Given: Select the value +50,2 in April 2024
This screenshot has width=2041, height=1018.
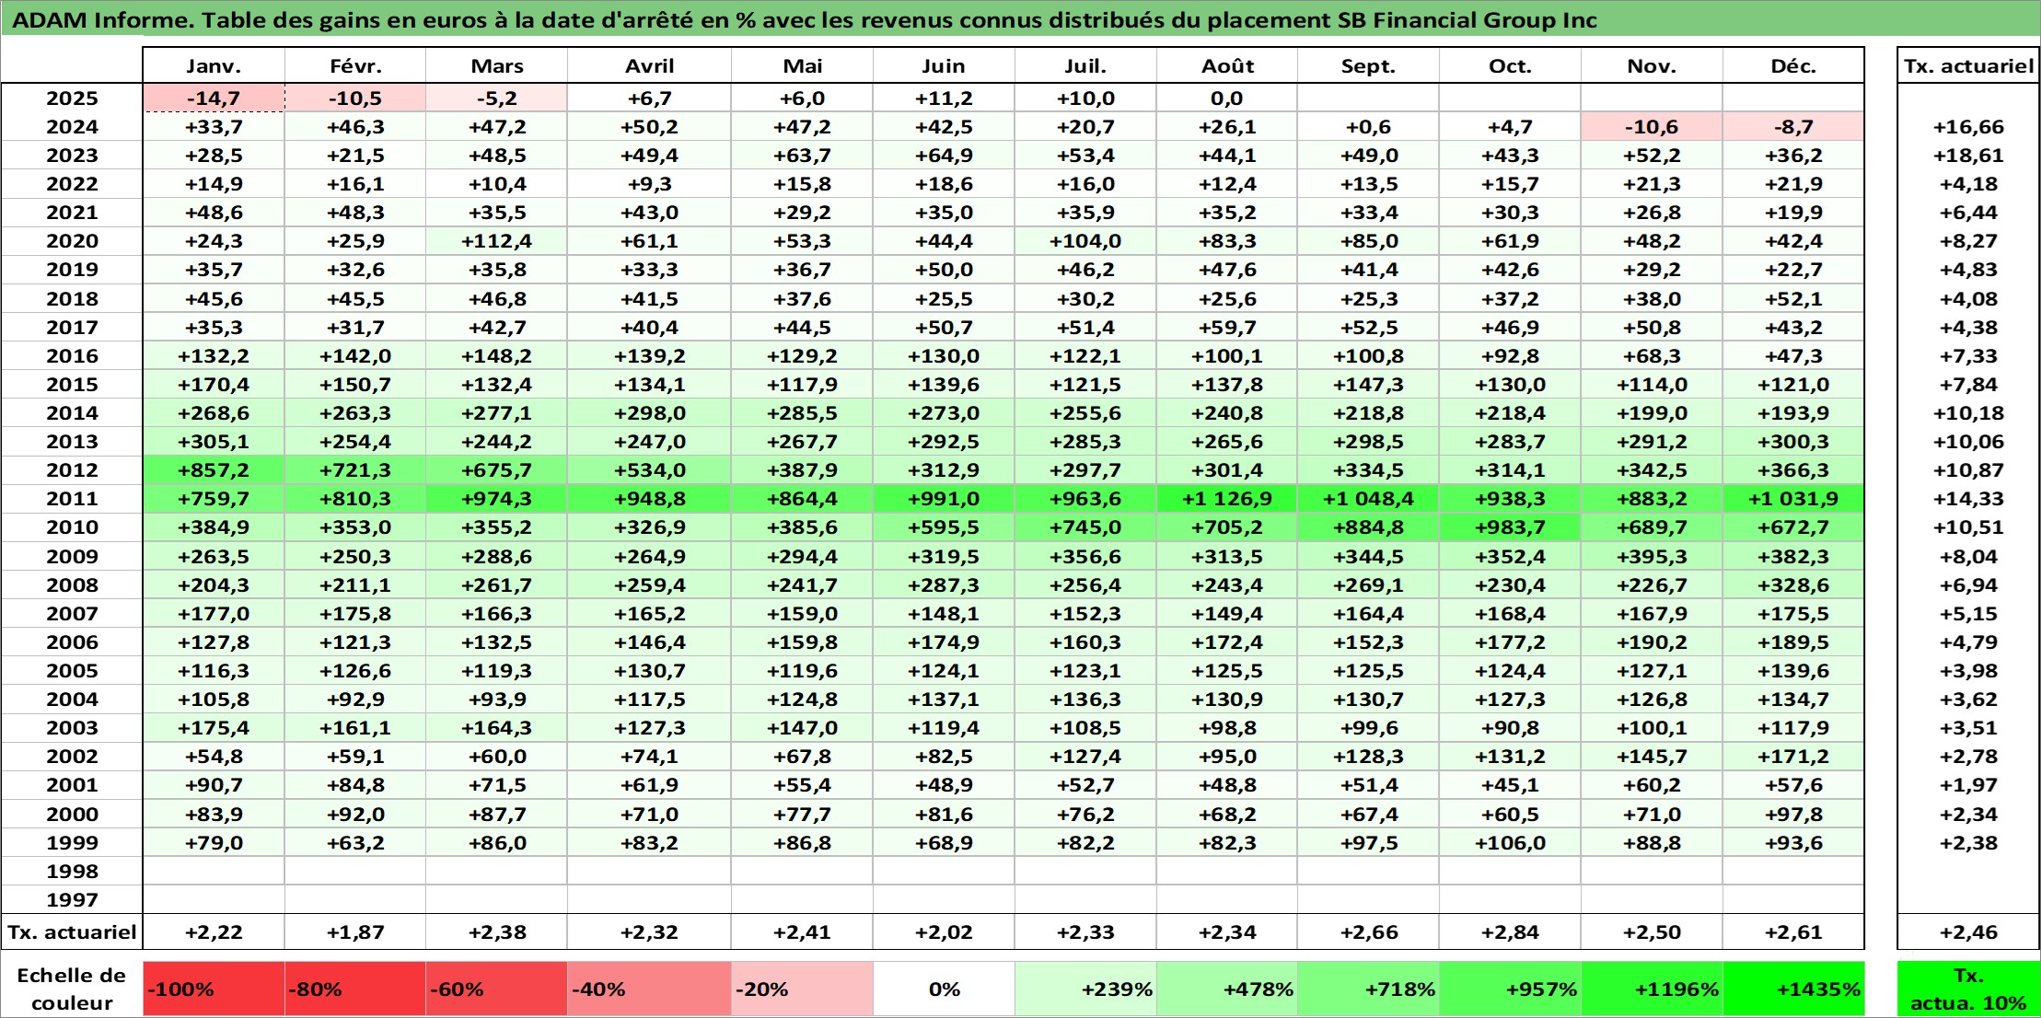Looking at the screenshot, I should tap(649, 127).
